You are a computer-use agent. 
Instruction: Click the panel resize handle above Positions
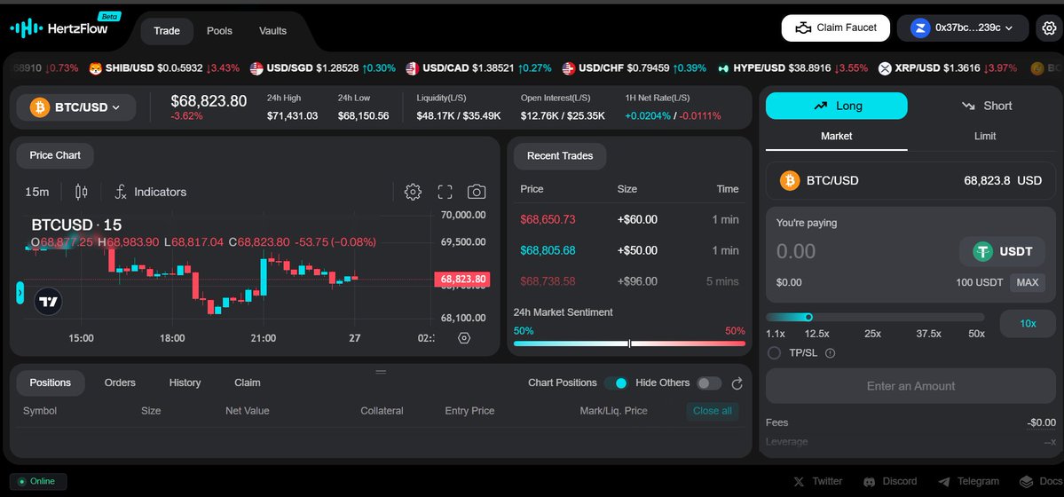[x=381, y=371]
